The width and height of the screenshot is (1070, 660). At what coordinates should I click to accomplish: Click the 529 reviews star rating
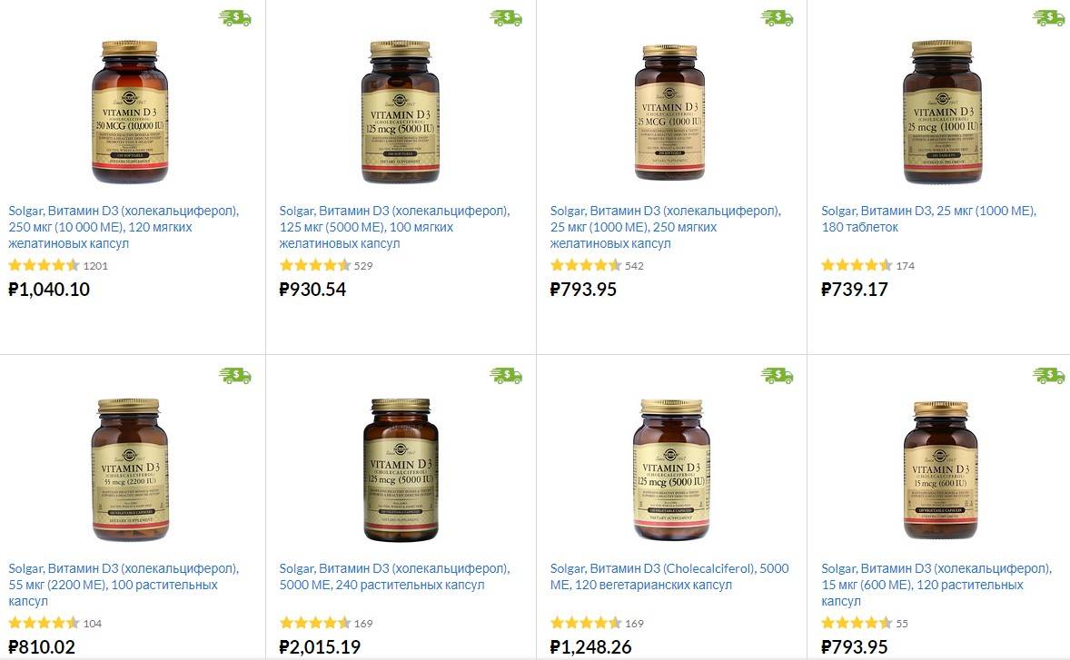pyautogui.click(x=314, y=265)
